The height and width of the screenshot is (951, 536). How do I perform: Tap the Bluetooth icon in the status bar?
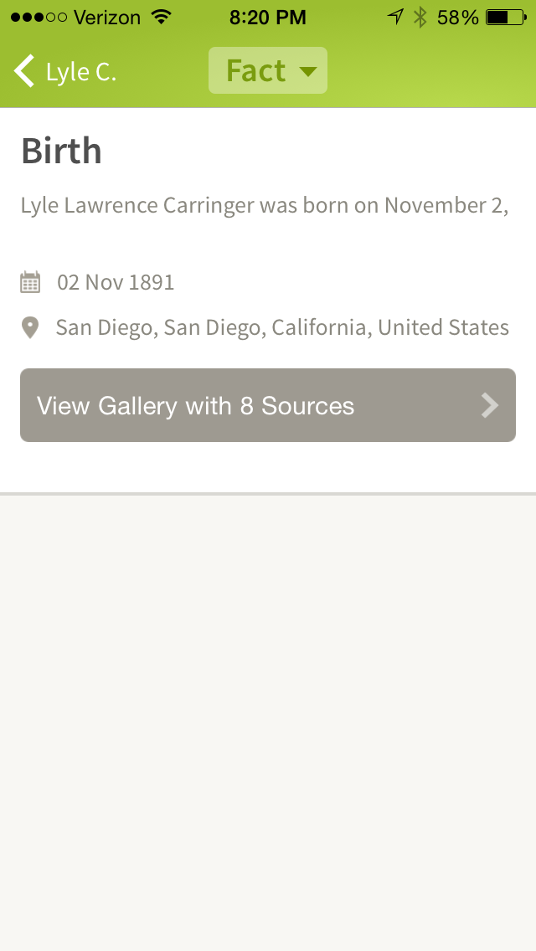pyautogui.click(x=420, y=15)
